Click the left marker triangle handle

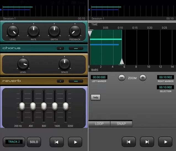[x=90, y=33]
